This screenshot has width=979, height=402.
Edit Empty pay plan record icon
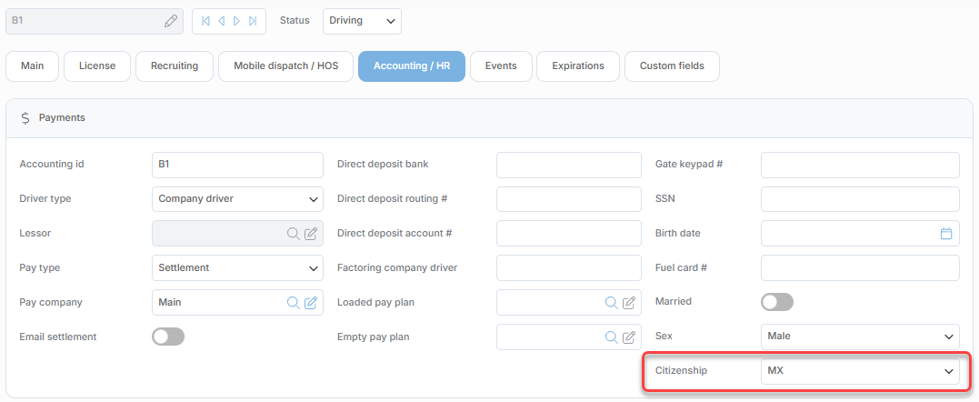pos(629,337)
